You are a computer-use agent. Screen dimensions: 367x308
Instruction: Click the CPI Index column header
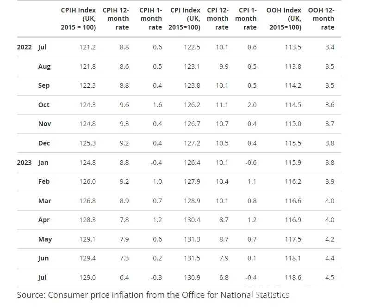pos(185,19)
